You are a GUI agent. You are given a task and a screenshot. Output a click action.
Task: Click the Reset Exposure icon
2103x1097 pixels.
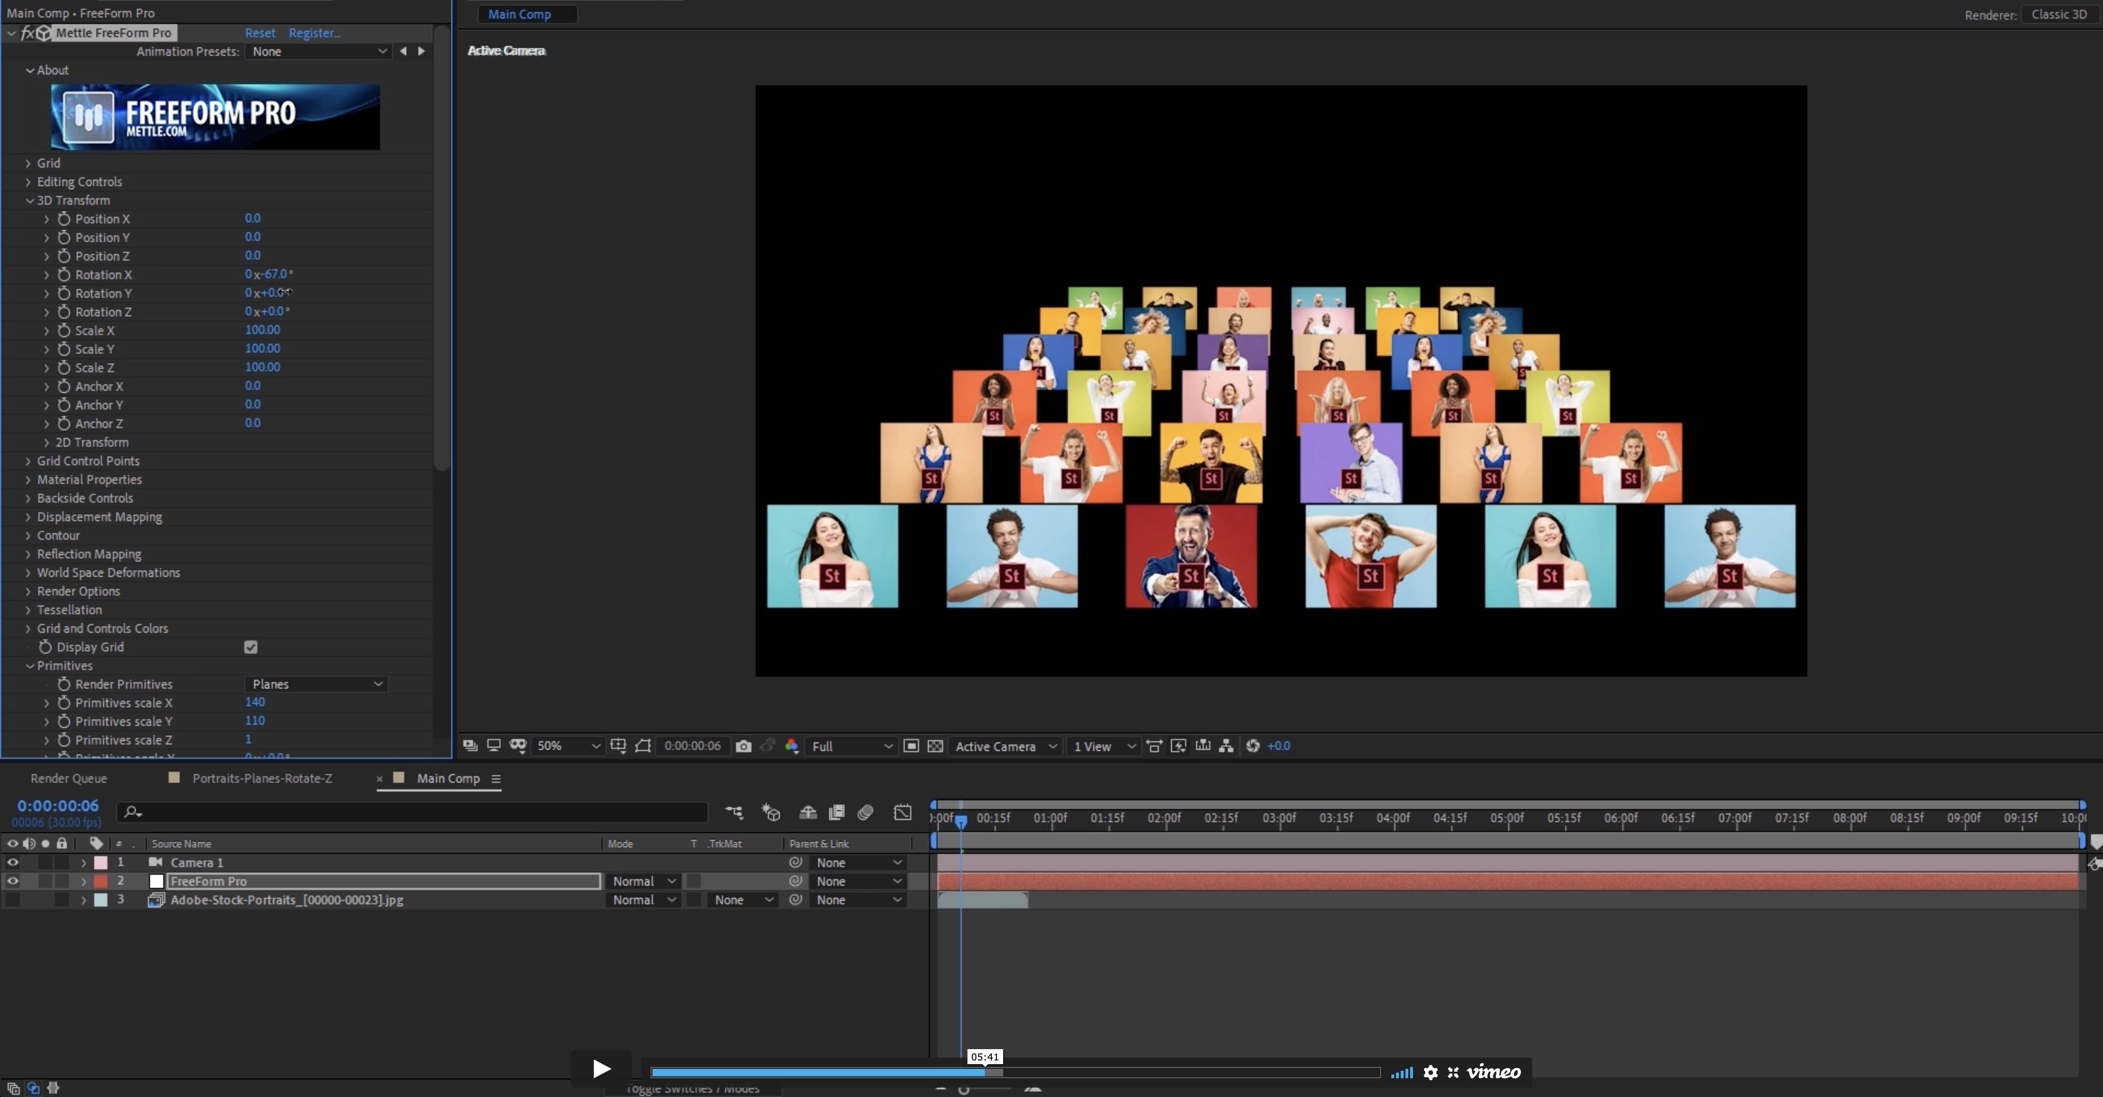coord(1253,746)
